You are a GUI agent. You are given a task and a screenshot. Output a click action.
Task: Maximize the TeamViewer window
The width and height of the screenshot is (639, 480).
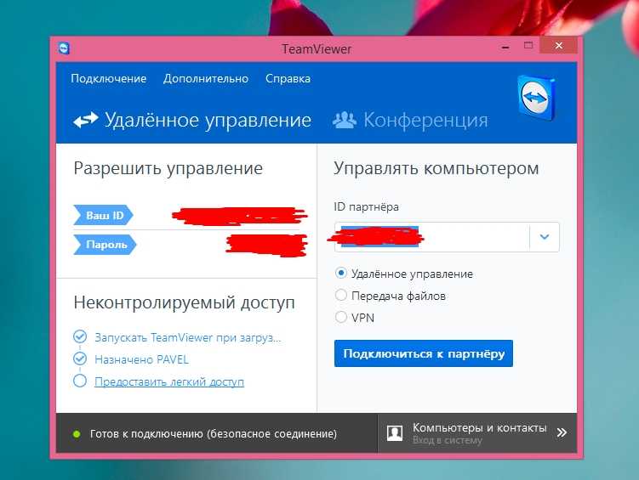pos(528,45)
